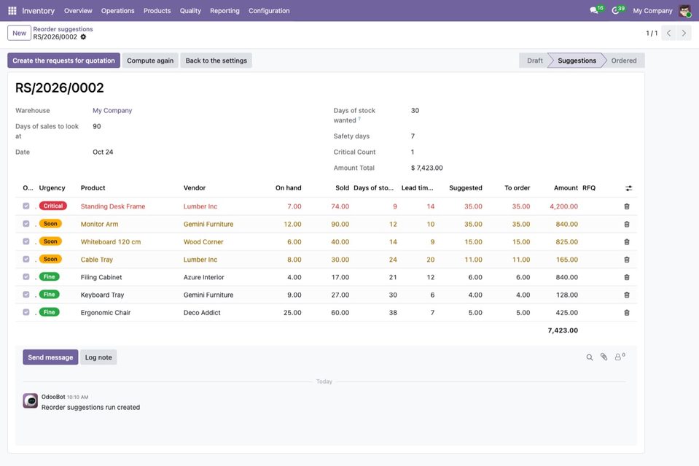This screenshot has height=466, width=699.
Task: Go to the next record arrow
Action: point(684,33)
